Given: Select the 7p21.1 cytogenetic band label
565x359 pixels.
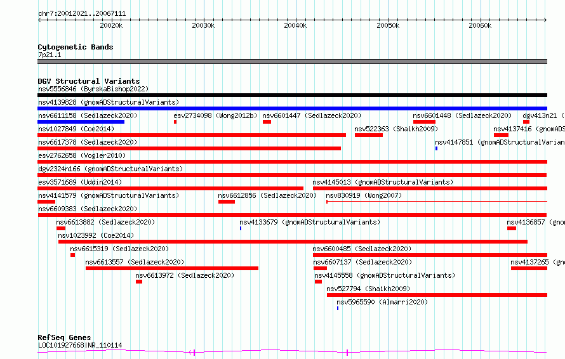Looking at the screenshot, I should click(50, 55).
